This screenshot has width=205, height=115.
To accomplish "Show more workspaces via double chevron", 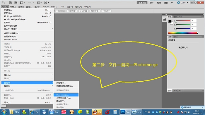I will tap(172, 3).
